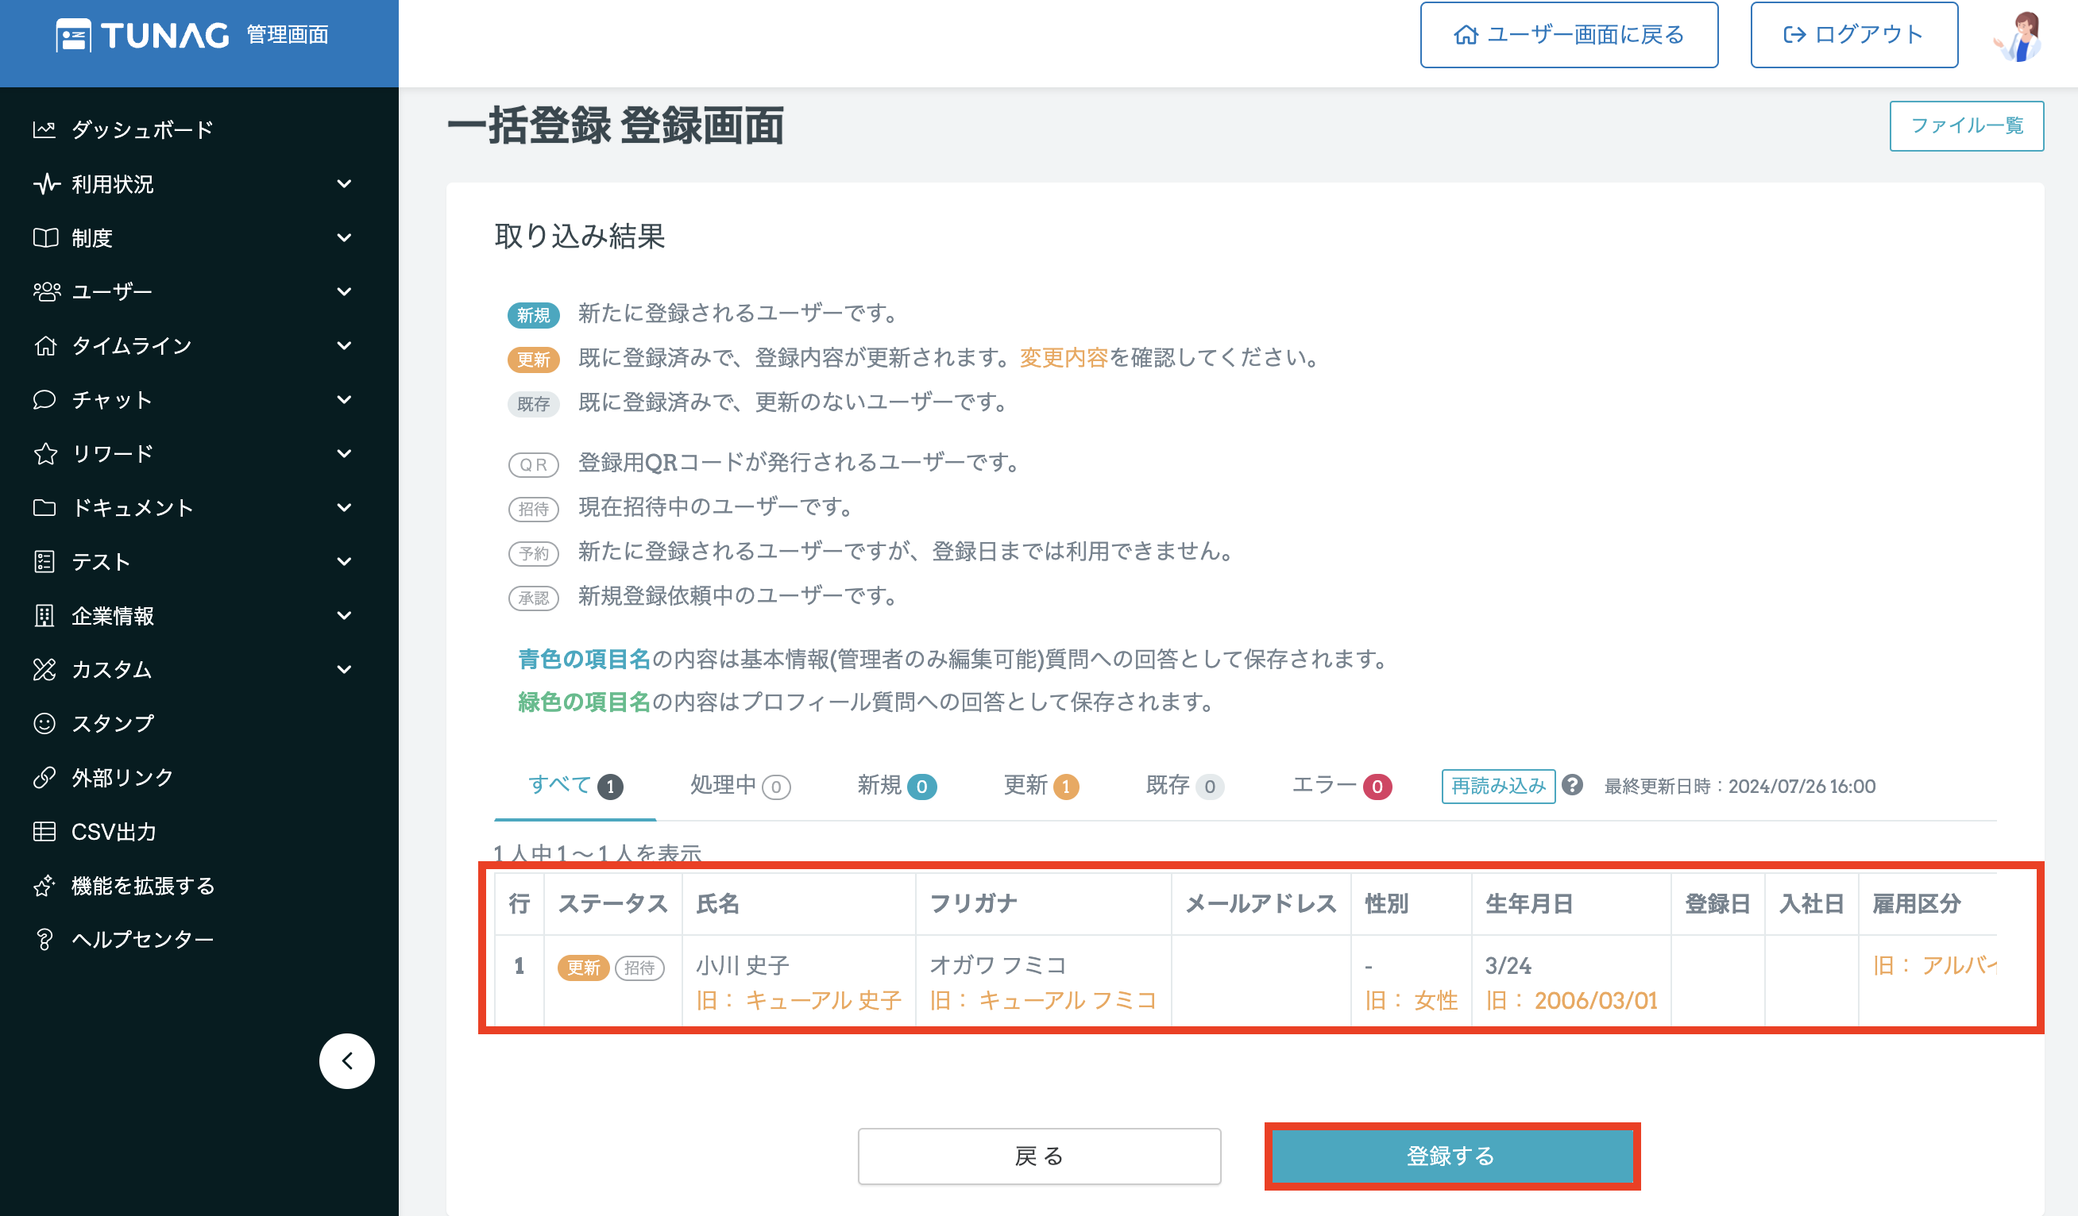Click the ヘルプセンター question icon

click(44, 939)
